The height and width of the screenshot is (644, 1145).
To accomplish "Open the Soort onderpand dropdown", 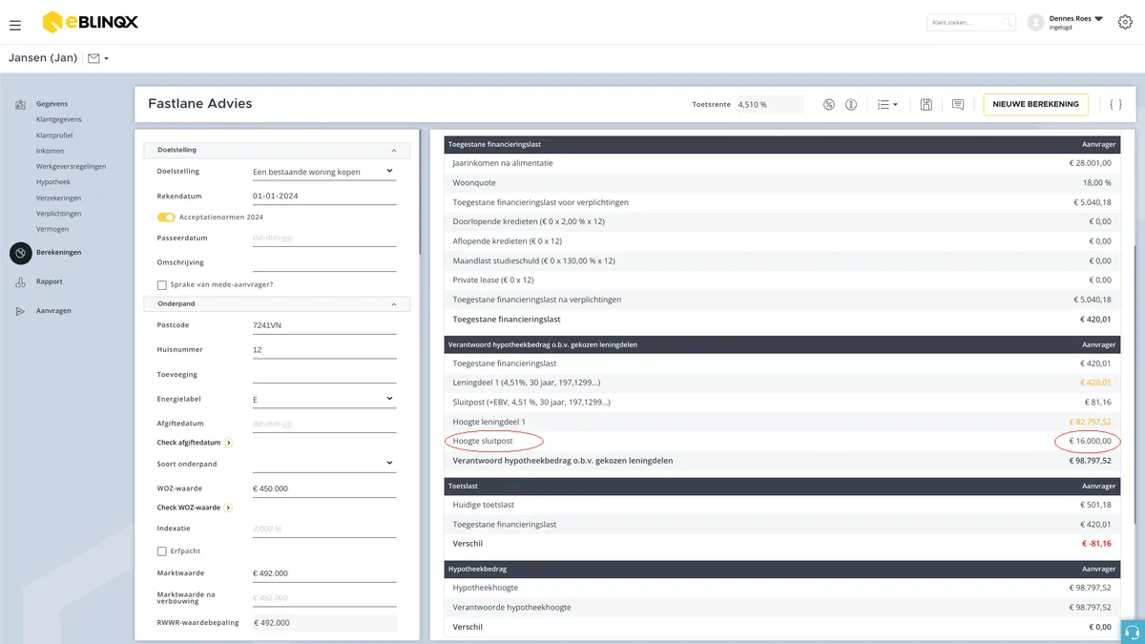I will [324, 464].
